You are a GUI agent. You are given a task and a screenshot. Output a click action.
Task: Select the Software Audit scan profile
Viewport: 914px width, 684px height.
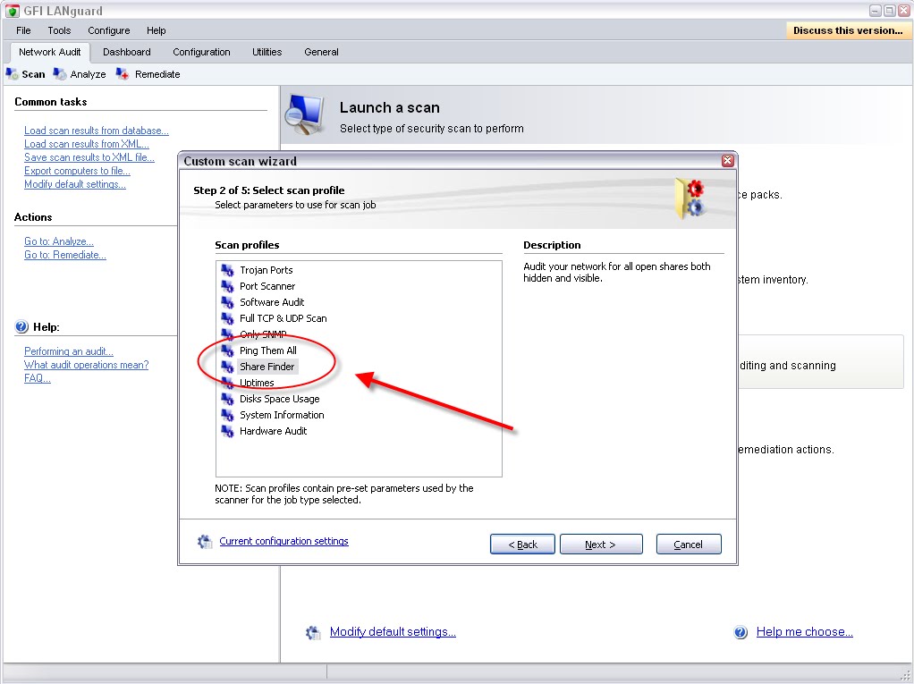pyautogui.click(x=272, y=302)
